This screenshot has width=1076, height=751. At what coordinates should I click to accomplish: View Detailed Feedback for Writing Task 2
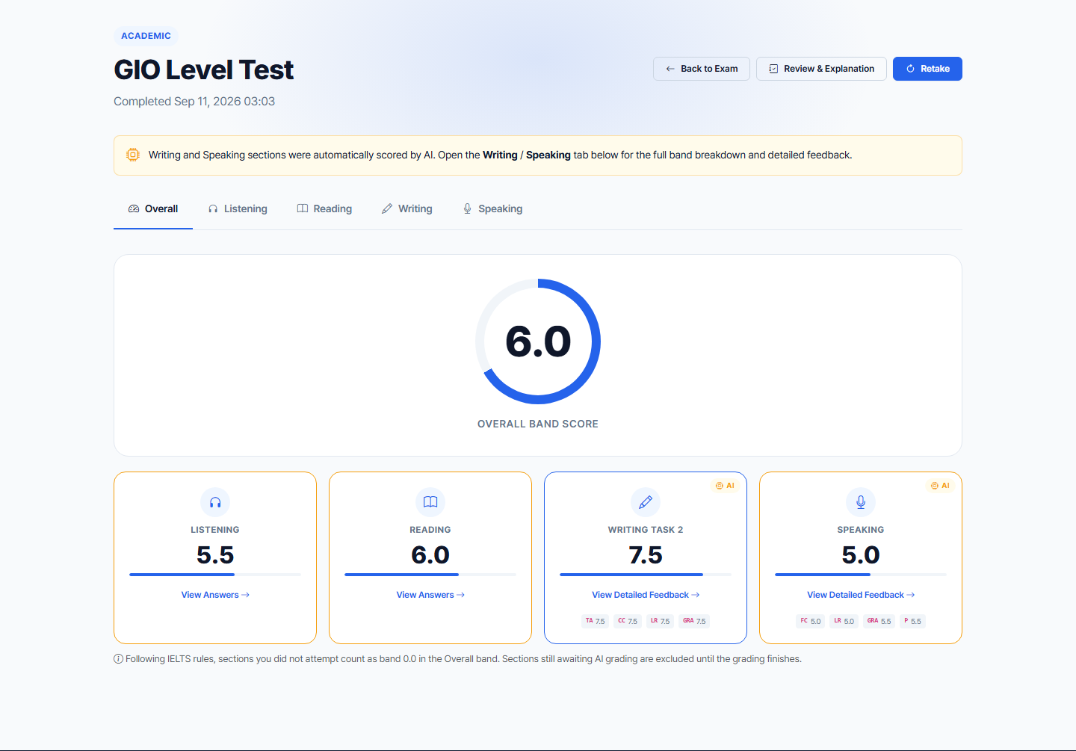coord(646,595)
